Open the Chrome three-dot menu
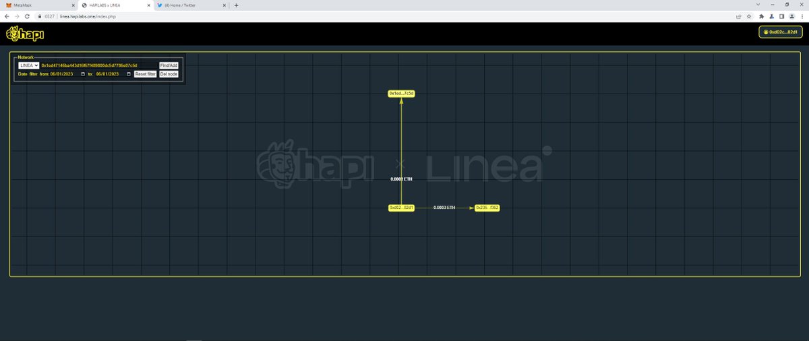Viewport: 809px width, 341px height. 802,15
